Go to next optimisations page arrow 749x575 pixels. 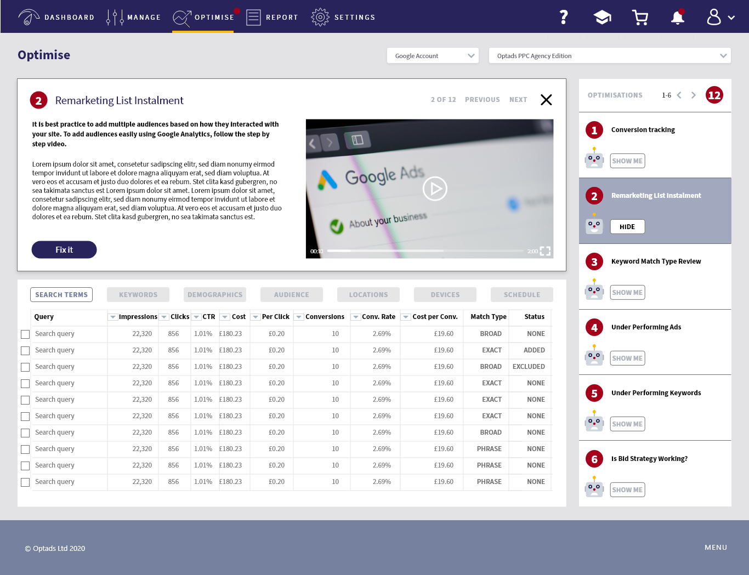pos(694,95)
